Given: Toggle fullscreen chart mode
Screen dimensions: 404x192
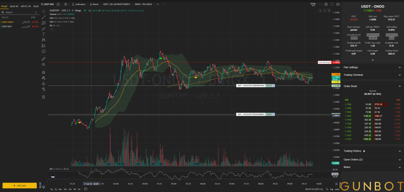Looking at the screenshot, I should pos(332,4).
